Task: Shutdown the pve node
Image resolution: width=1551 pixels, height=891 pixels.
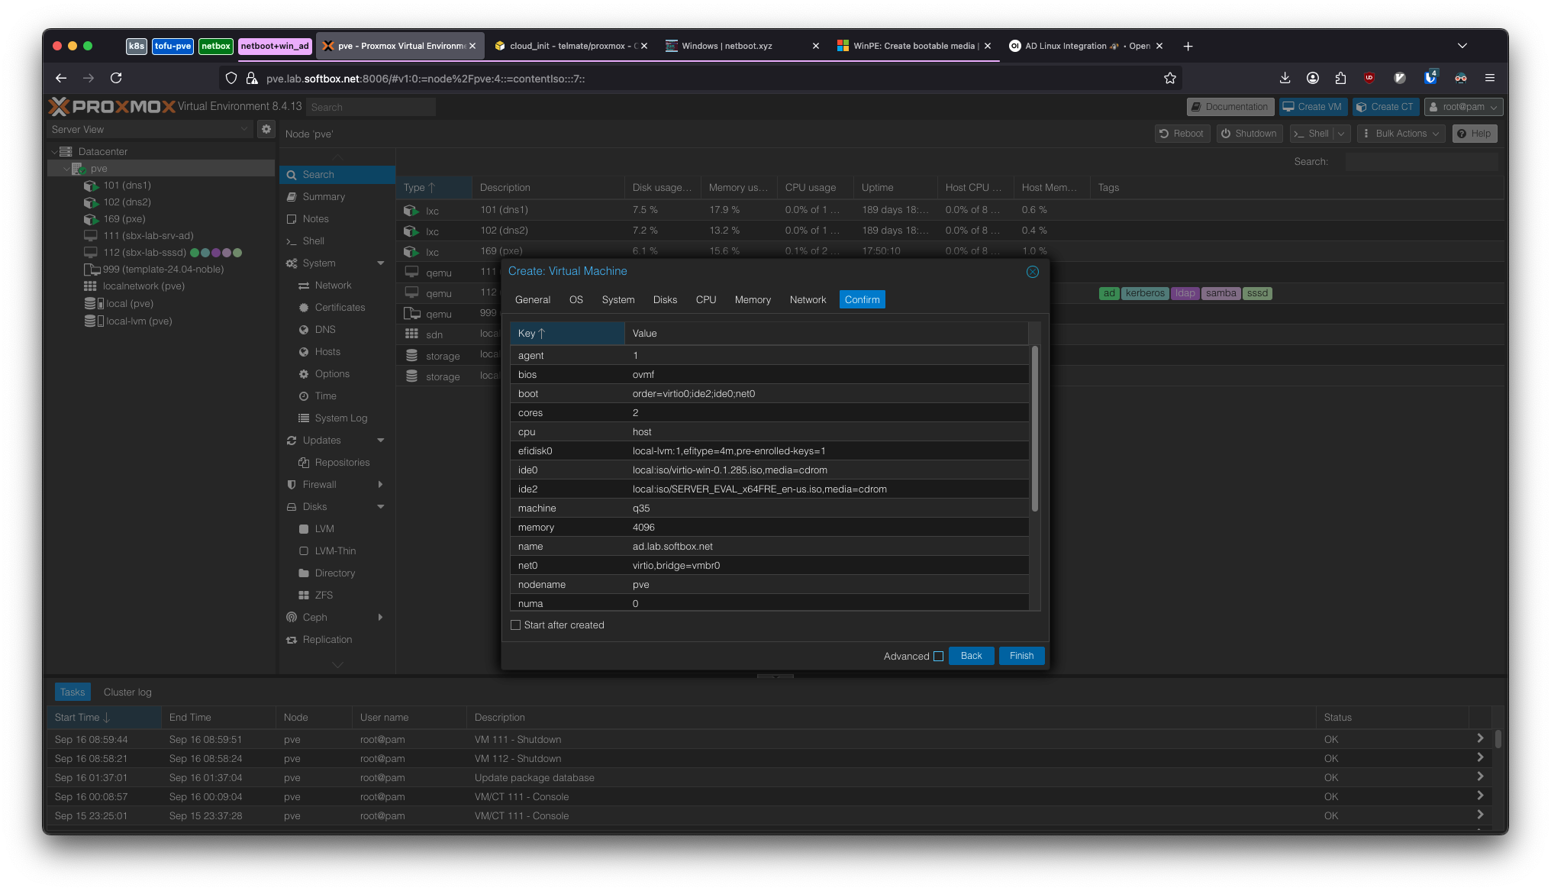Action: pos(1249,133)
